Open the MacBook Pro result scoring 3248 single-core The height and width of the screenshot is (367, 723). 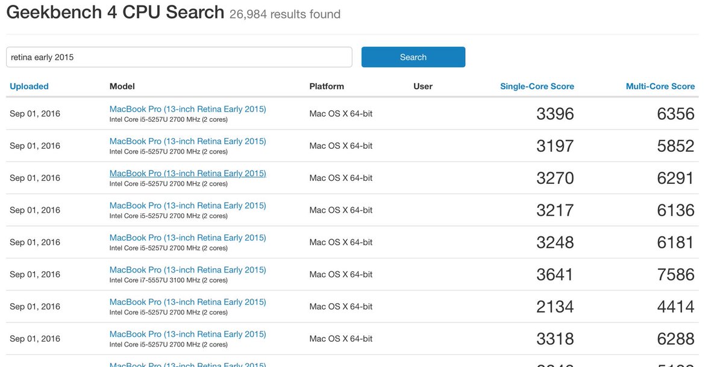[x=187, y=237]
